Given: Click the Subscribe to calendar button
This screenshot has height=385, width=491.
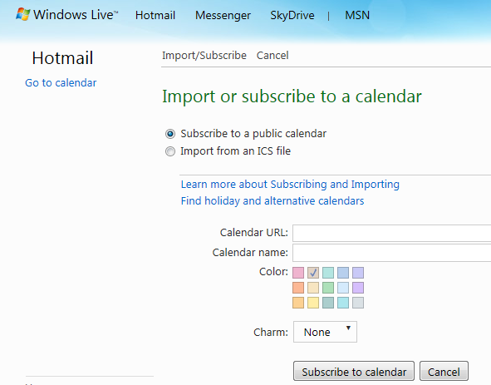Looking at the screenshot, I should tap(354, 372).
